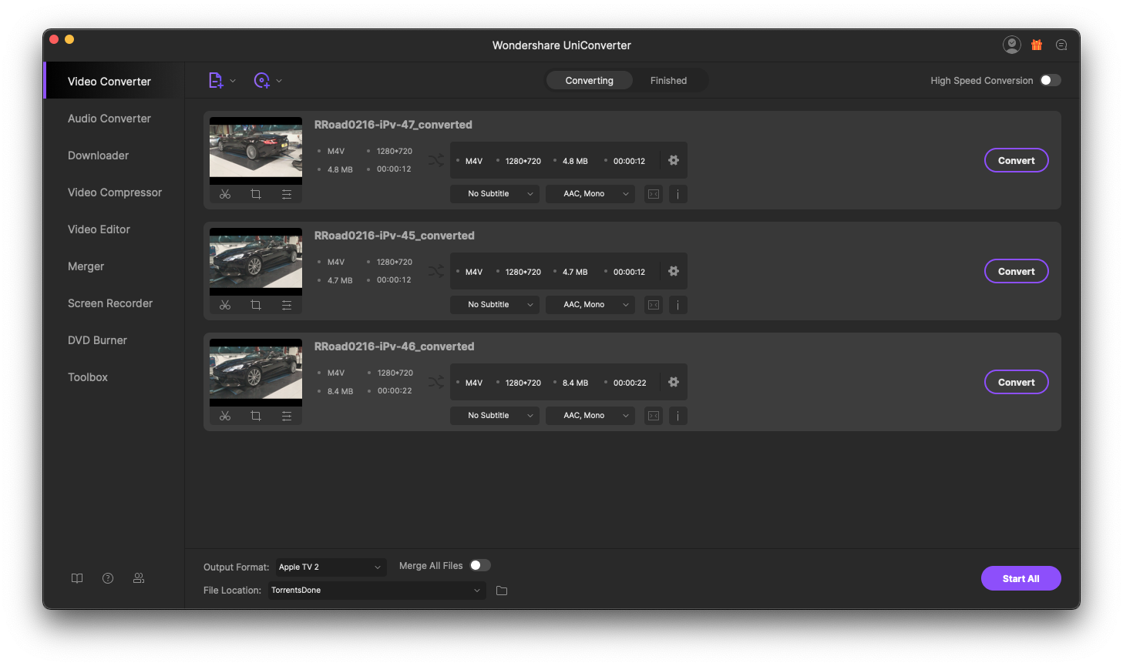Open the output folder icon
The image size is (1123, 666).
(502, 591)
